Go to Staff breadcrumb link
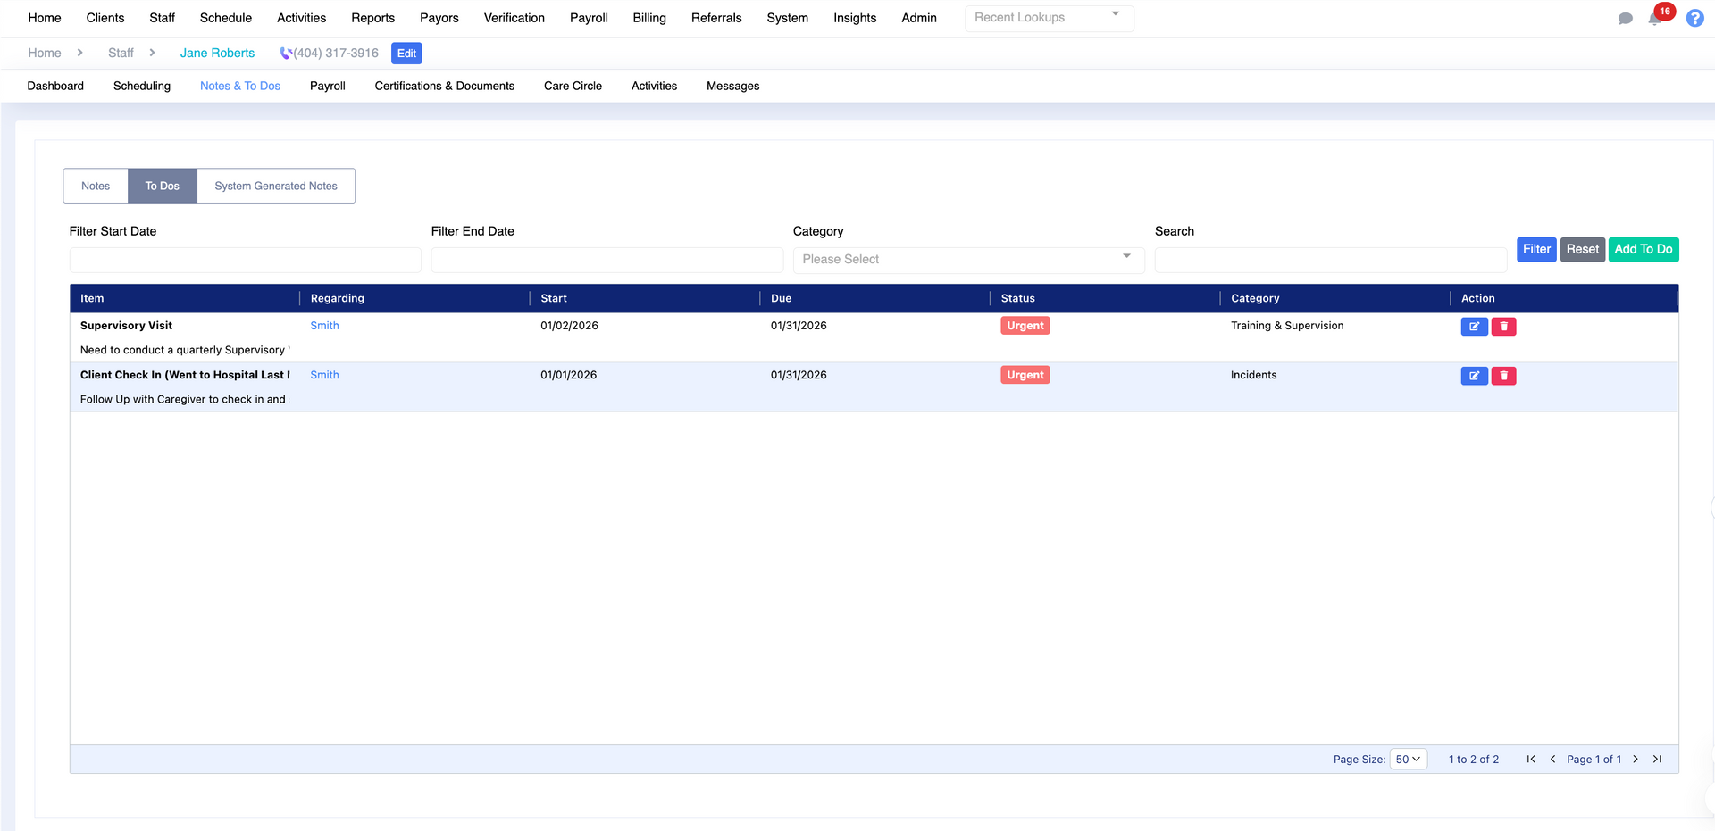This screenshot has height=831, width=1715. (x=121, y=54)
